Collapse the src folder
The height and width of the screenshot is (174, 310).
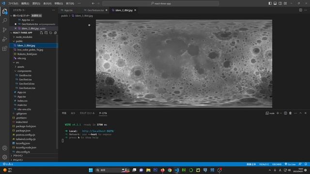(x=14, y=62)
